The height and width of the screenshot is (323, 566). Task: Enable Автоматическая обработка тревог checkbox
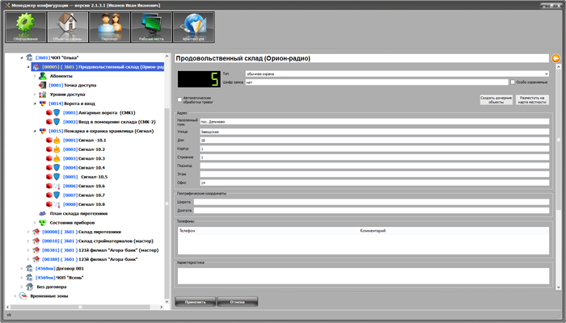coord(179,99)
